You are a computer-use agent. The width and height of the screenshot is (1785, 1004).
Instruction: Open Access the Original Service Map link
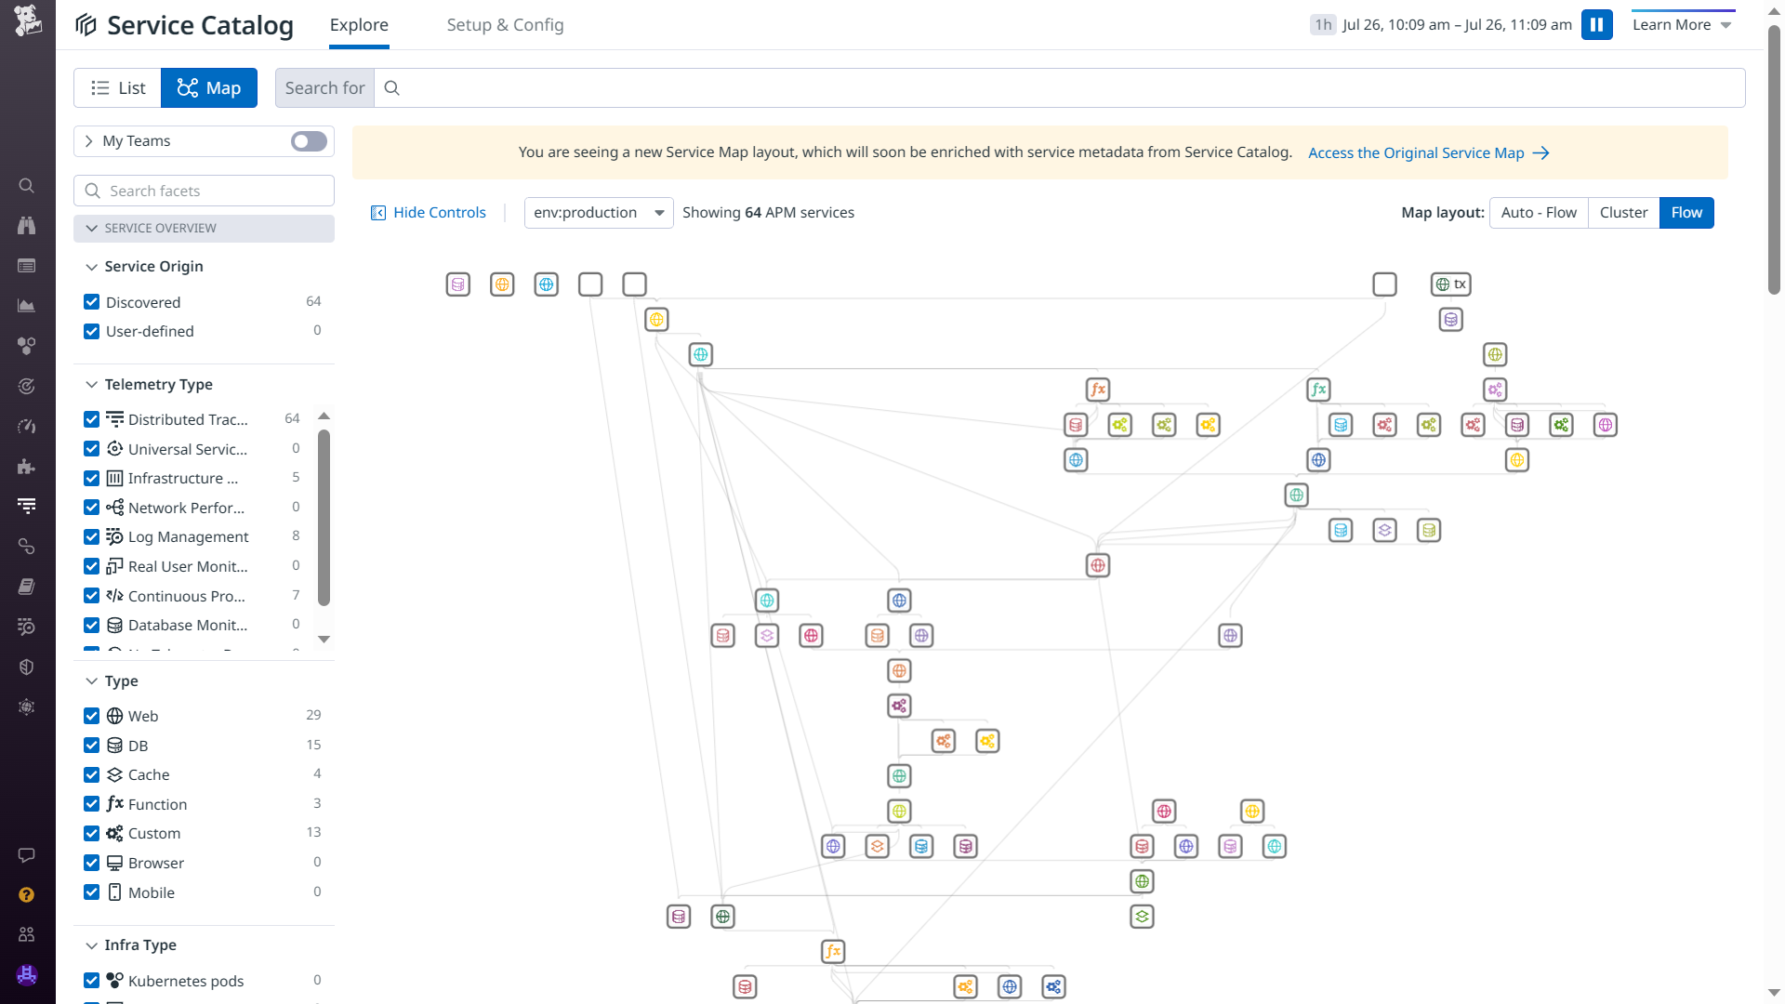click(x=1428, y=153)
